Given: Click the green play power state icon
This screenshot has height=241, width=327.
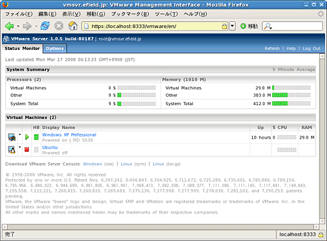Looking at the screenshot, I should (x=27, y=137).
